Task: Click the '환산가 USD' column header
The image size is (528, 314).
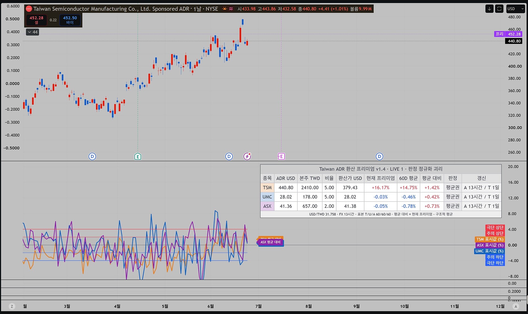Action: tap(350, 178)
